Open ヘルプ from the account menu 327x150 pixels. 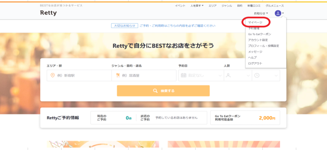pos(252,57)
